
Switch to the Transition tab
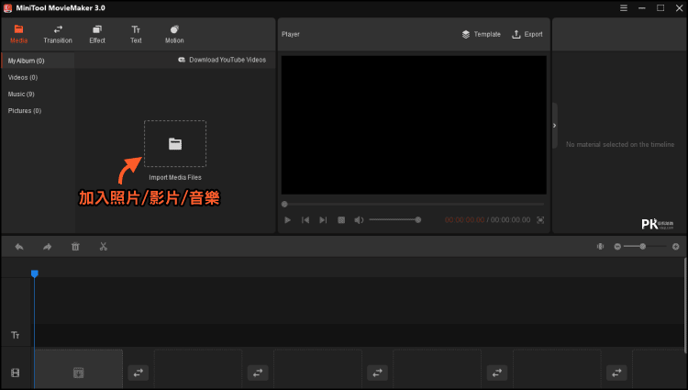(x=58, y=34)
